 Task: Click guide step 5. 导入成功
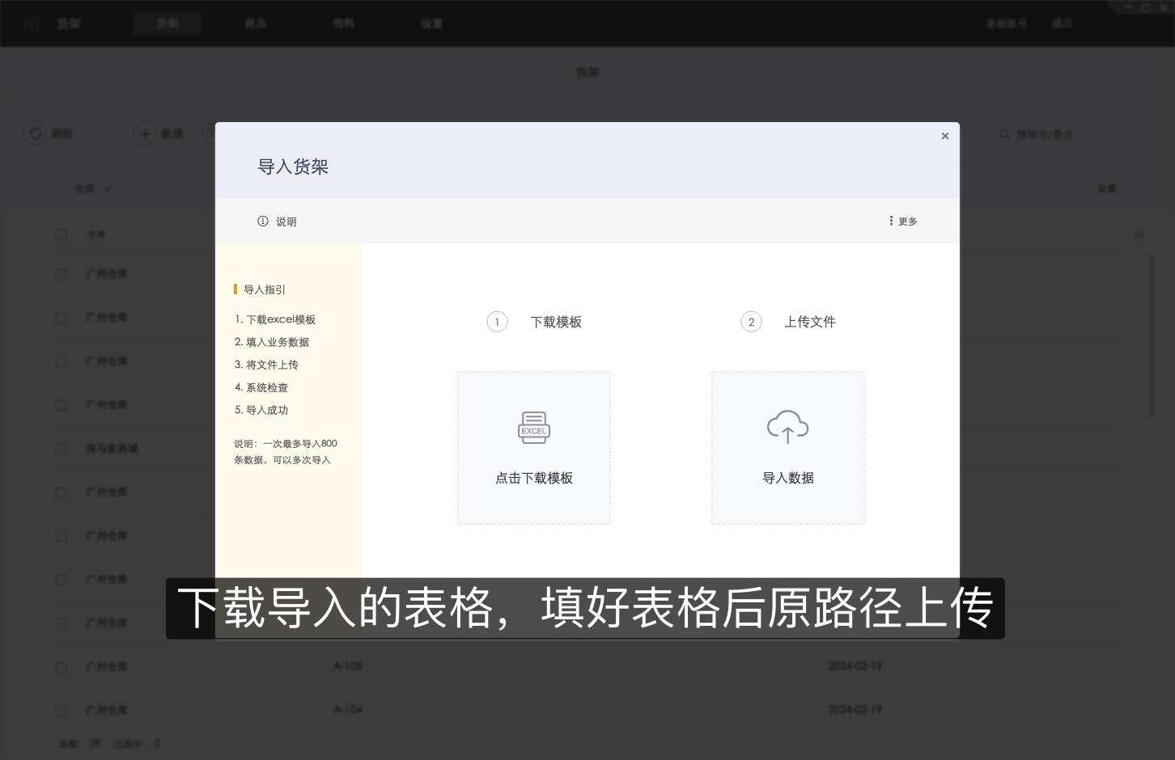click(x=261, y=410)
